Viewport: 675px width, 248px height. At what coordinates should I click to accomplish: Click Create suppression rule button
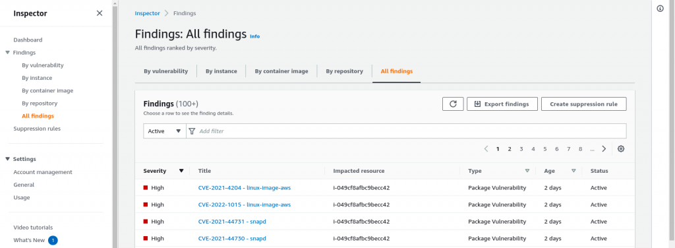(584, 104)
